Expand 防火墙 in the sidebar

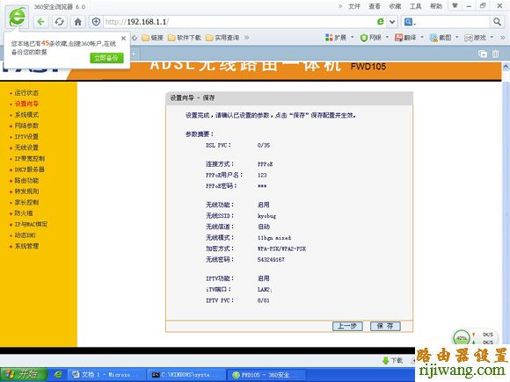tap(24, 213)
